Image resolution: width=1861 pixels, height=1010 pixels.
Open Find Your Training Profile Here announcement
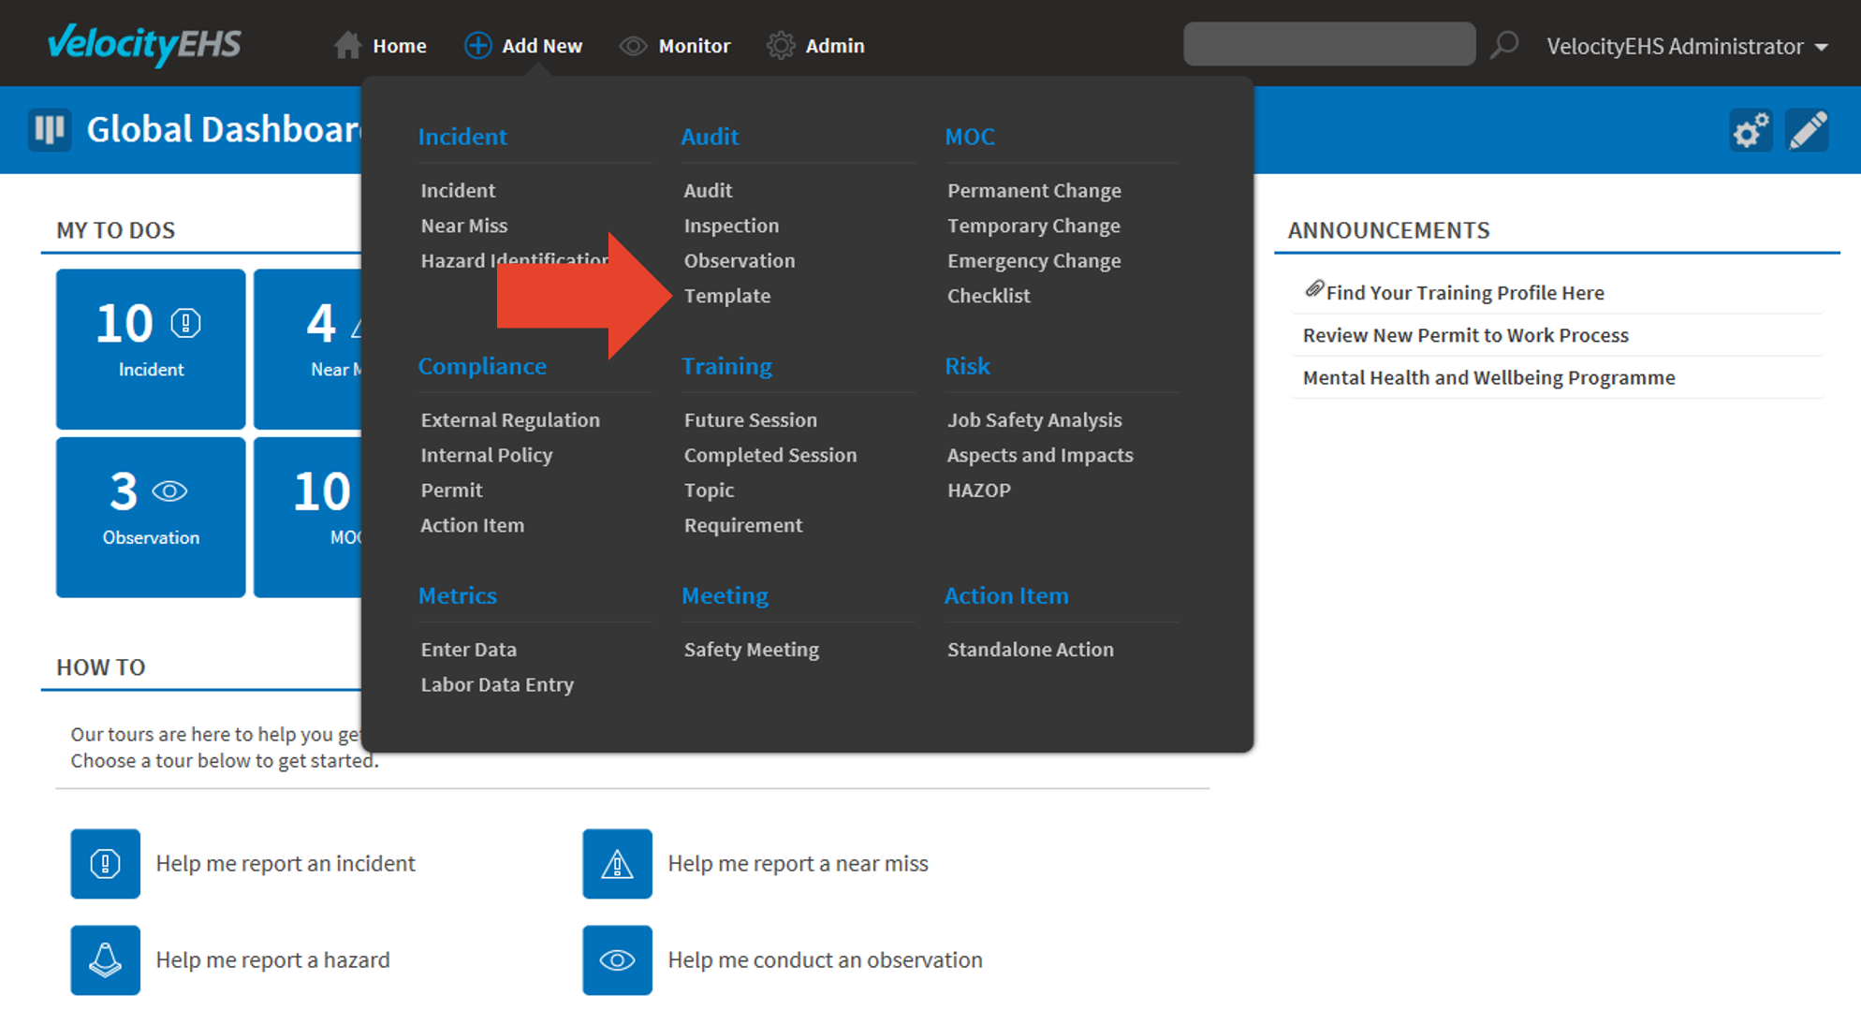pos(1464,293)
